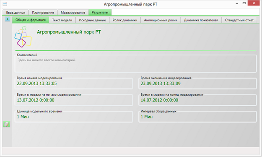The image size is (262, 157).
Task: Open the Ввод данных tab
Action: point(16,13)
